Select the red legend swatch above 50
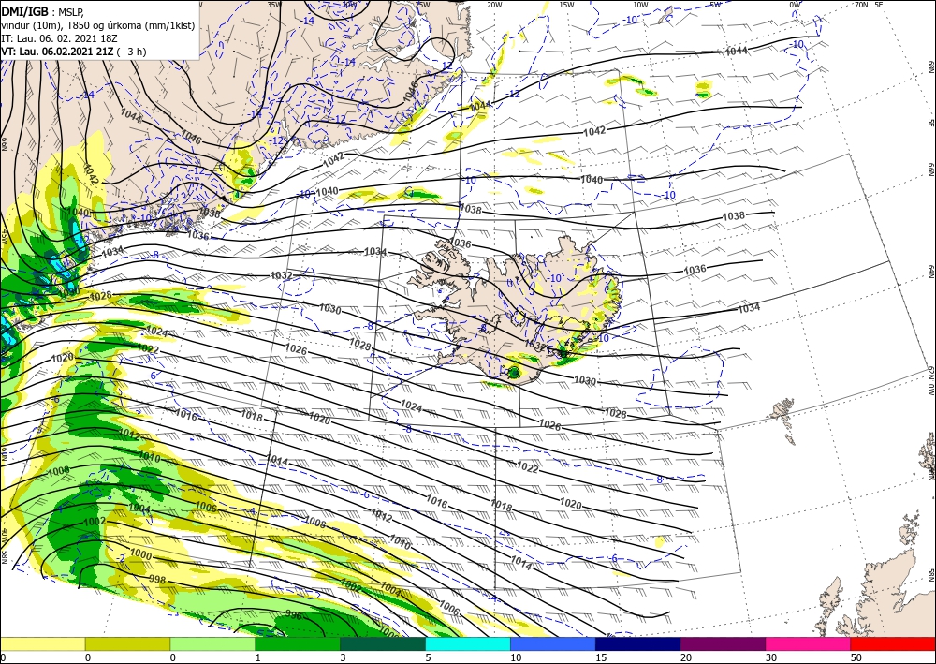The width and height of the screenshot is (936, 664). 893,643
